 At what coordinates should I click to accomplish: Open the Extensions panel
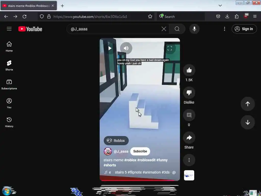(x=237, y=17)
